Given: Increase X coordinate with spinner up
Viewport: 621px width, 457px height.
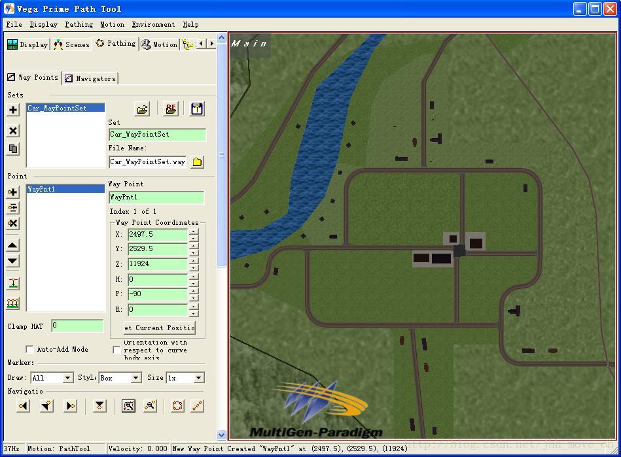Looking at the screenshot, I should 194,231.
